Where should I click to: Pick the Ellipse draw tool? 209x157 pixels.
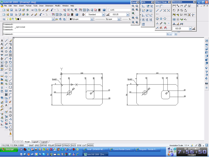[6, 73]
